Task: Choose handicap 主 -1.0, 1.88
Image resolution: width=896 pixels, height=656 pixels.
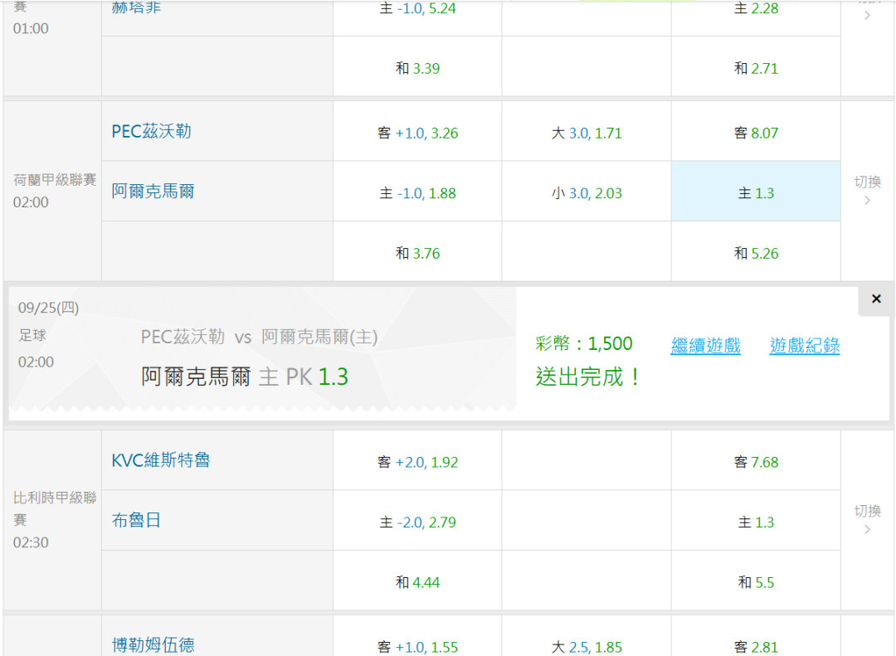Action: click(x=417, y=193)
